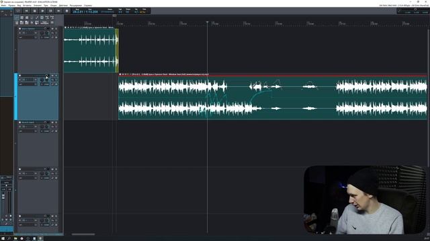The width and height of the screenshot is (430, 241).
Task: Open the envelope button on the second track
Action: click(52, 84)
